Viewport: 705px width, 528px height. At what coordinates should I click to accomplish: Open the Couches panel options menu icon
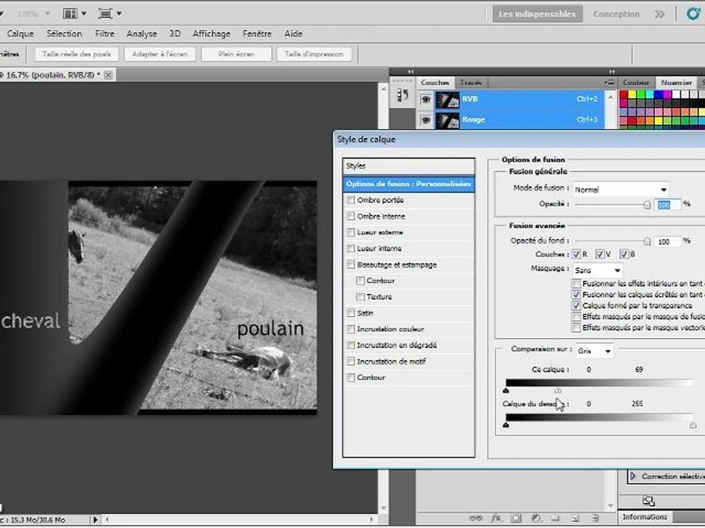click(610, 83)
